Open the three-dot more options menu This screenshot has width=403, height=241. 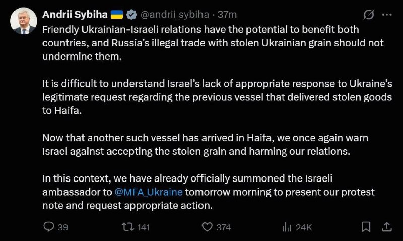pyautogui.click(x=386, y=15)
